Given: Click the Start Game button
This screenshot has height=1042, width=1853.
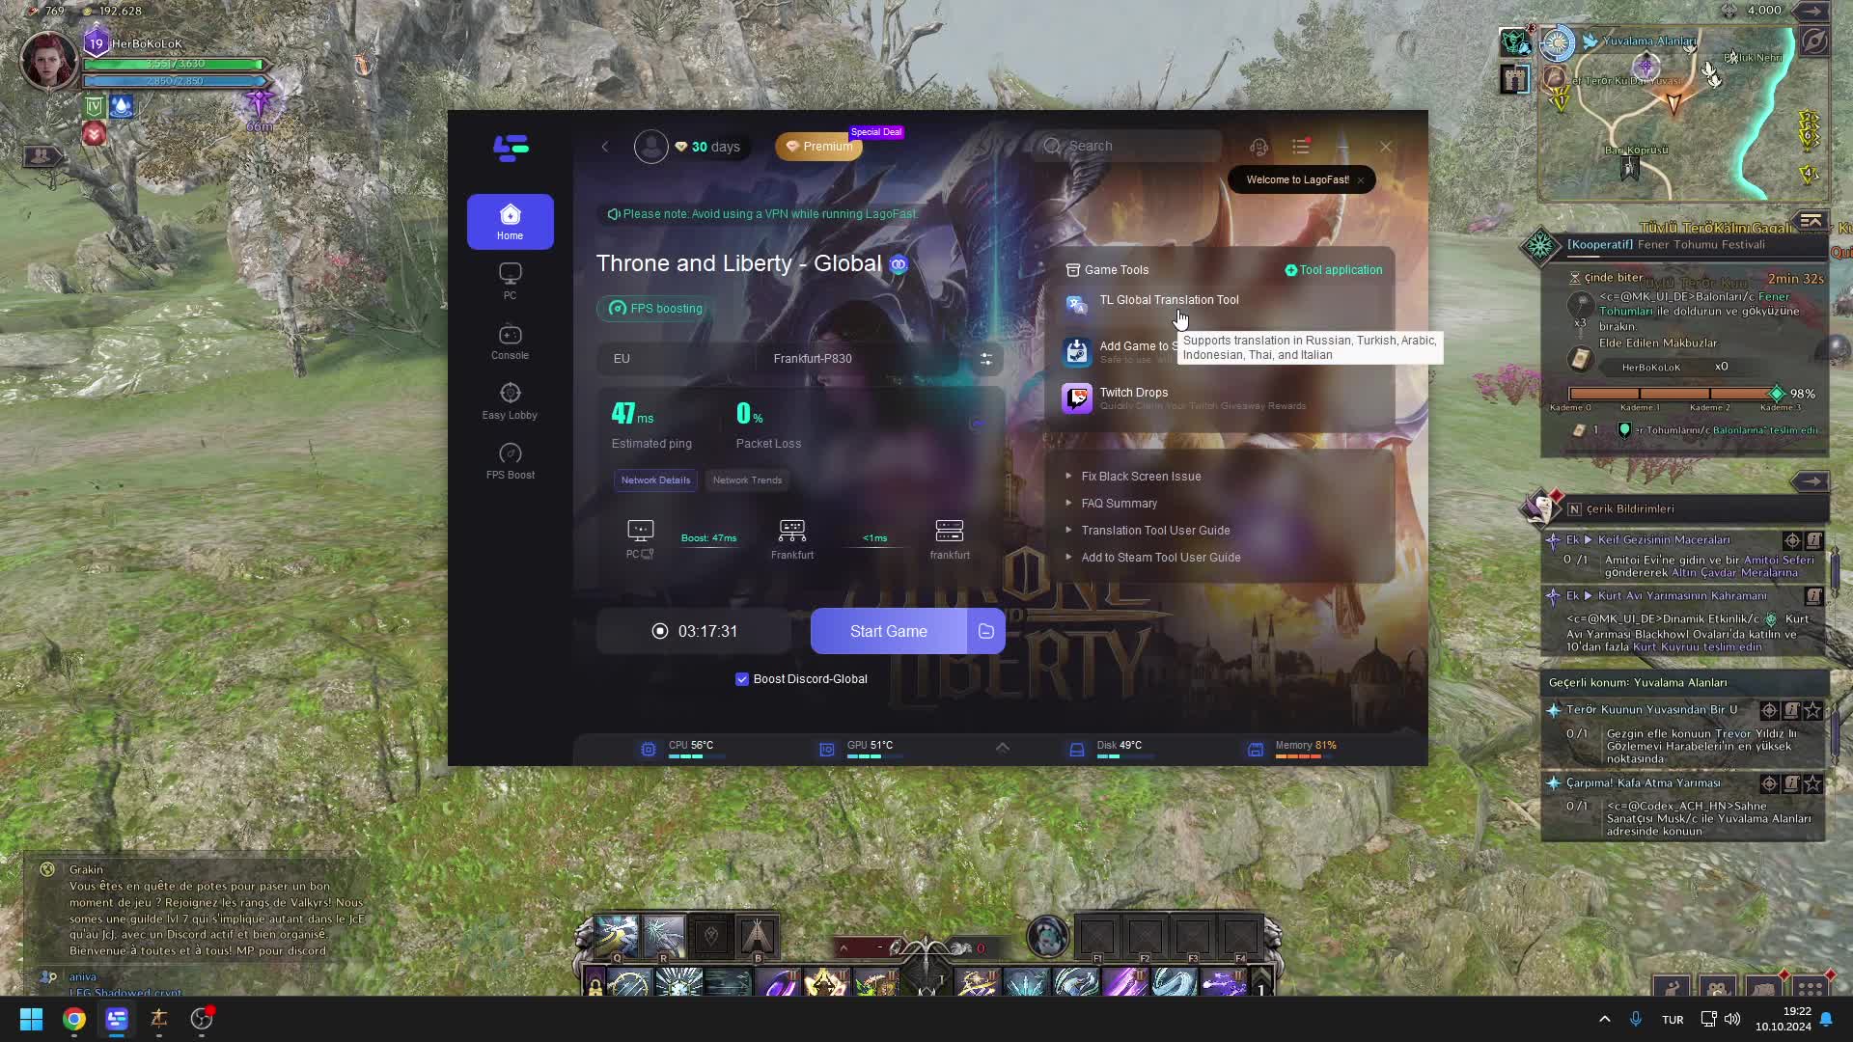Looking at the screenshot, I should point(888,631).
